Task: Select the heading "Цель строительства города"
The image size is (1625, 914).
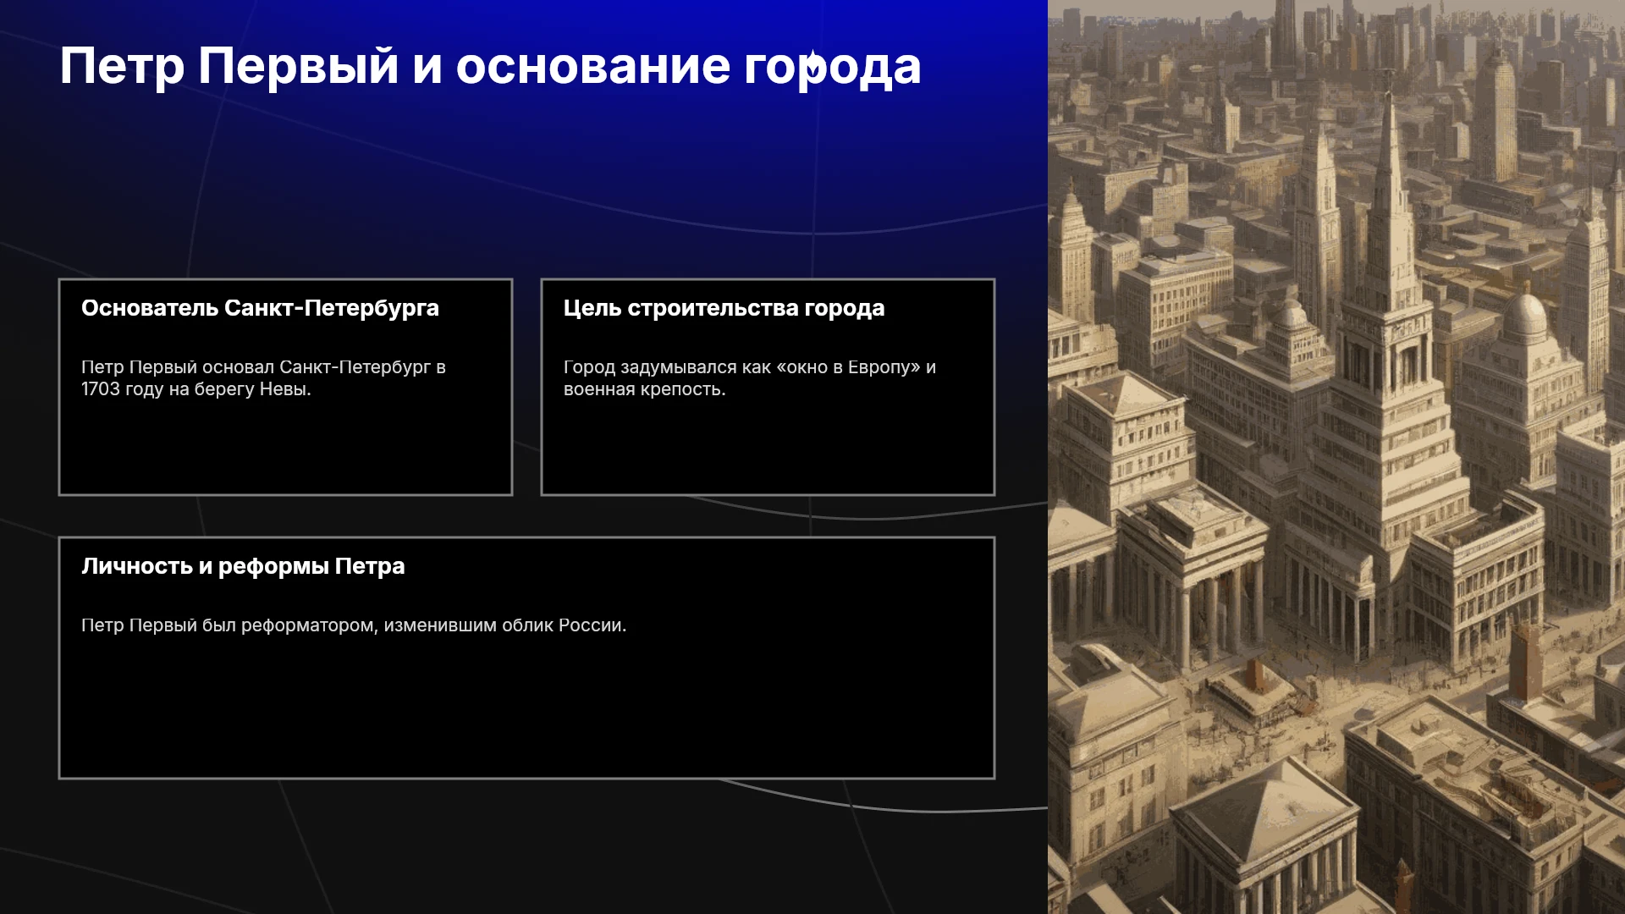Action: [x=724, y=308]
